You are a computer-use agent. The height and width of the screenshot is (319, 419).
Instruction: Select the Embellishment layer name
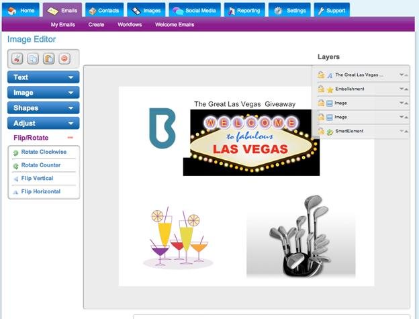click(x=350, y=89)
